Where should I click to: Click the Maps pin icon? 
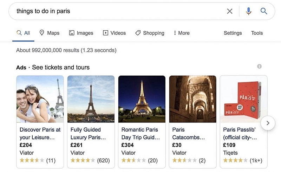(41, 33)
